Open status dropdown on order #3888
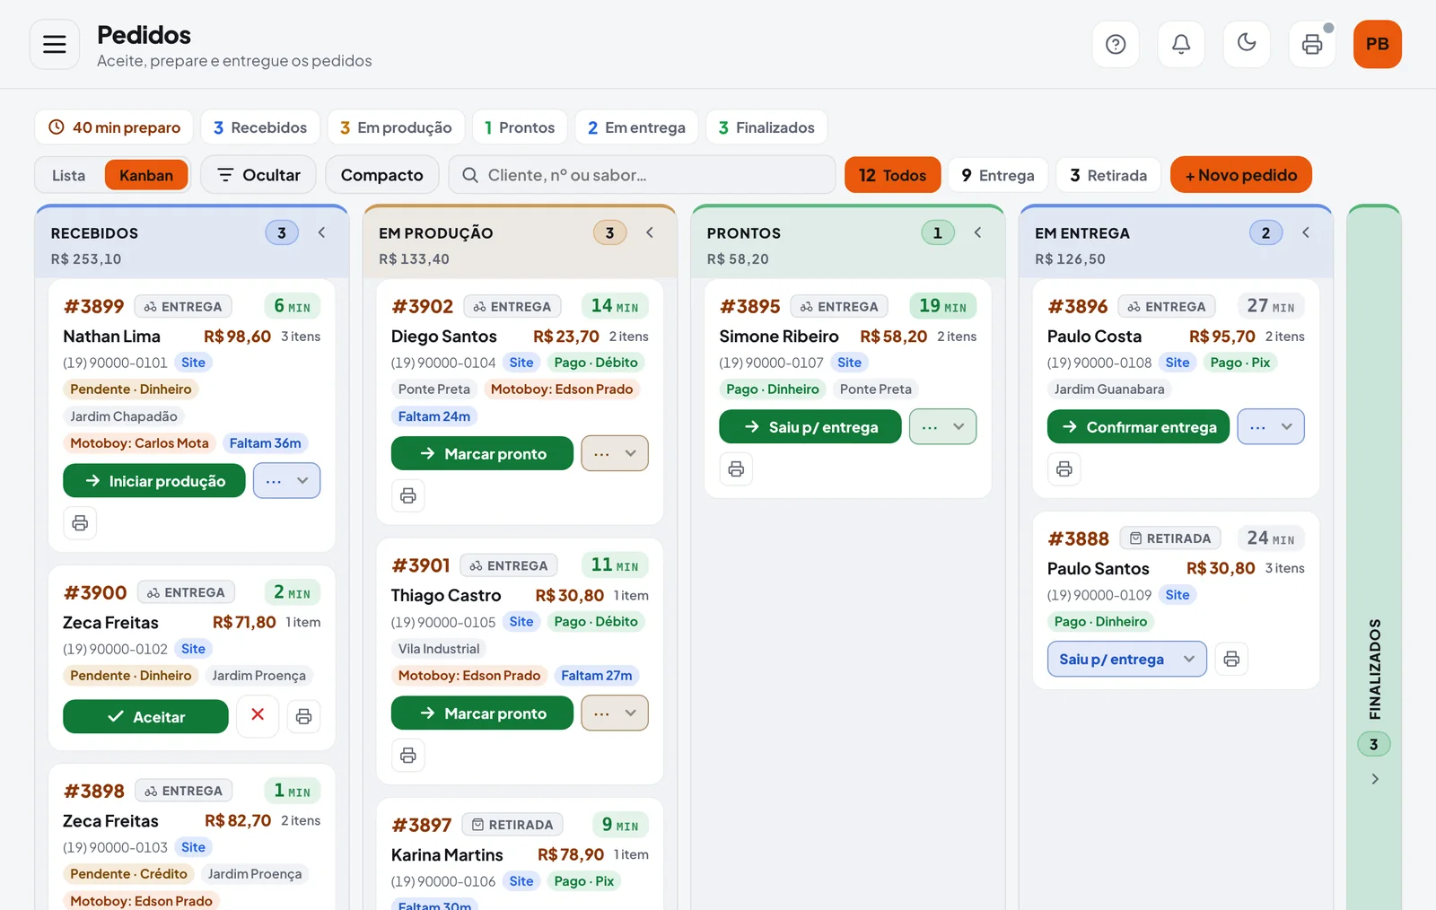 pyautogui.click(x=1127, y=659)
